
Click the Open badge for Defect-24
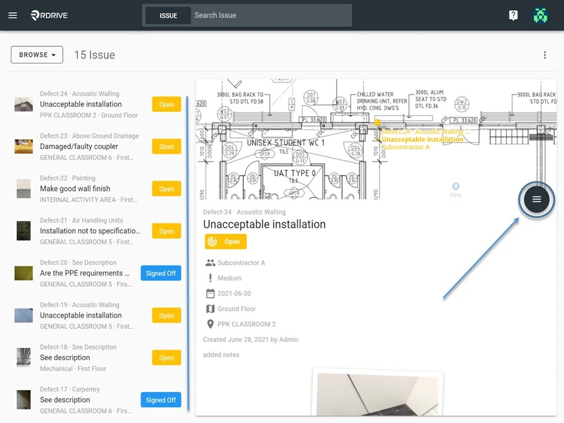166,105
